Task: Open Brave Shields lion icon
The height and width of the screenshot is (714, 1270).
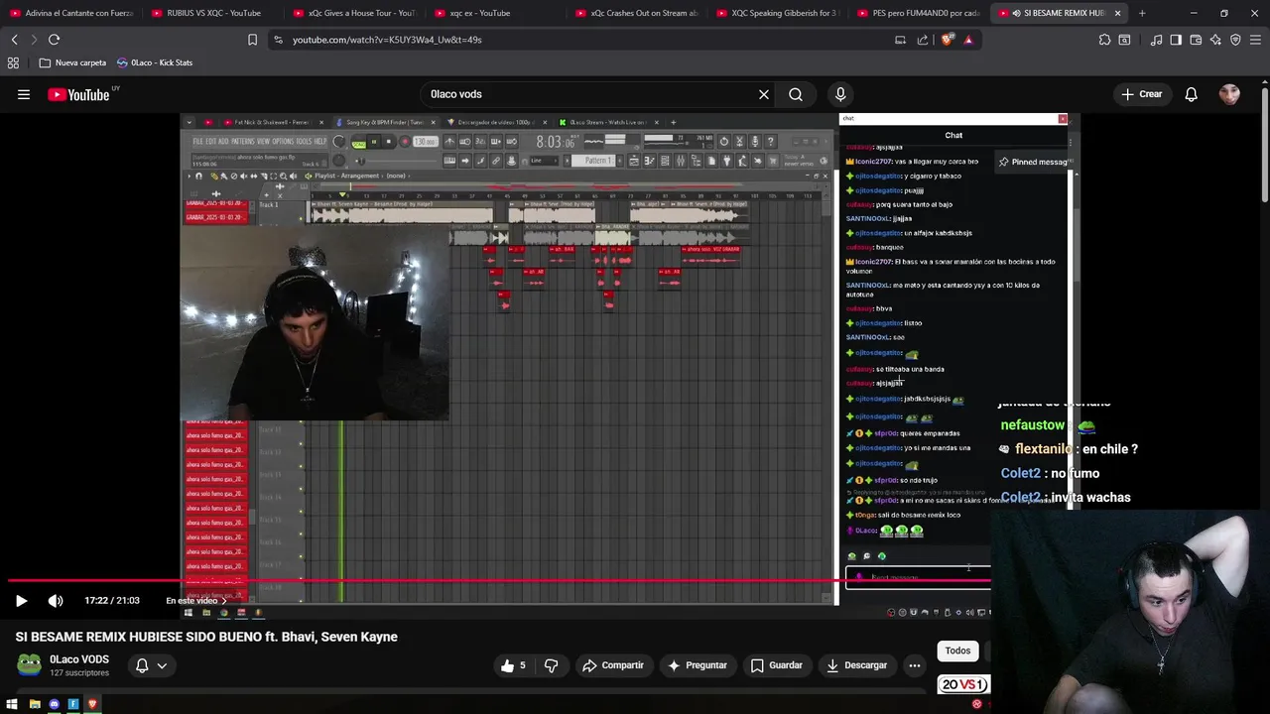Action: (947, 40)
